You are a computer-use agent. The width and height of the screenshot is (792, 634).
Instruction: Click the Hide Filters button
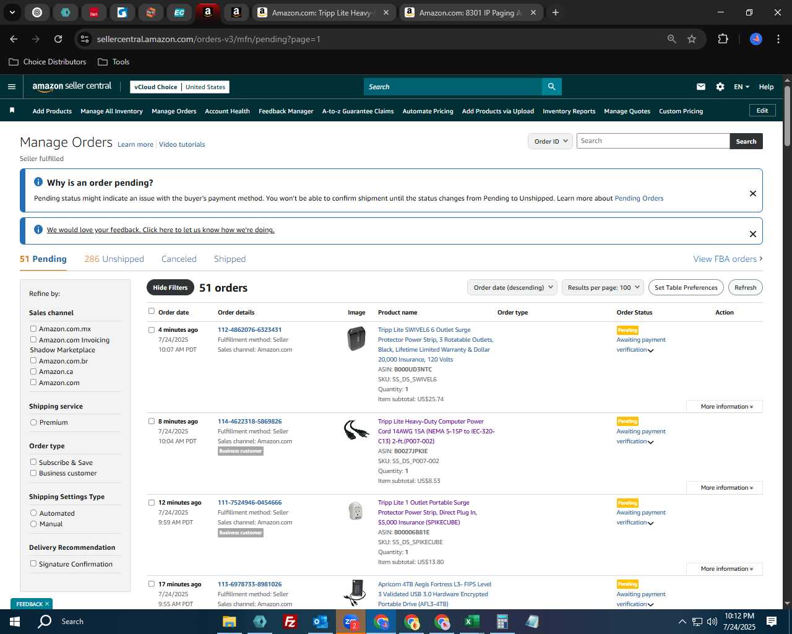(170, 287)
